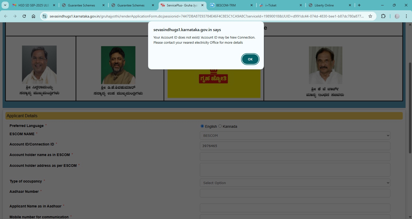Click the scrollbar down arrow
412x219 pixels.
pyautogui.click(x=410, y=217)
